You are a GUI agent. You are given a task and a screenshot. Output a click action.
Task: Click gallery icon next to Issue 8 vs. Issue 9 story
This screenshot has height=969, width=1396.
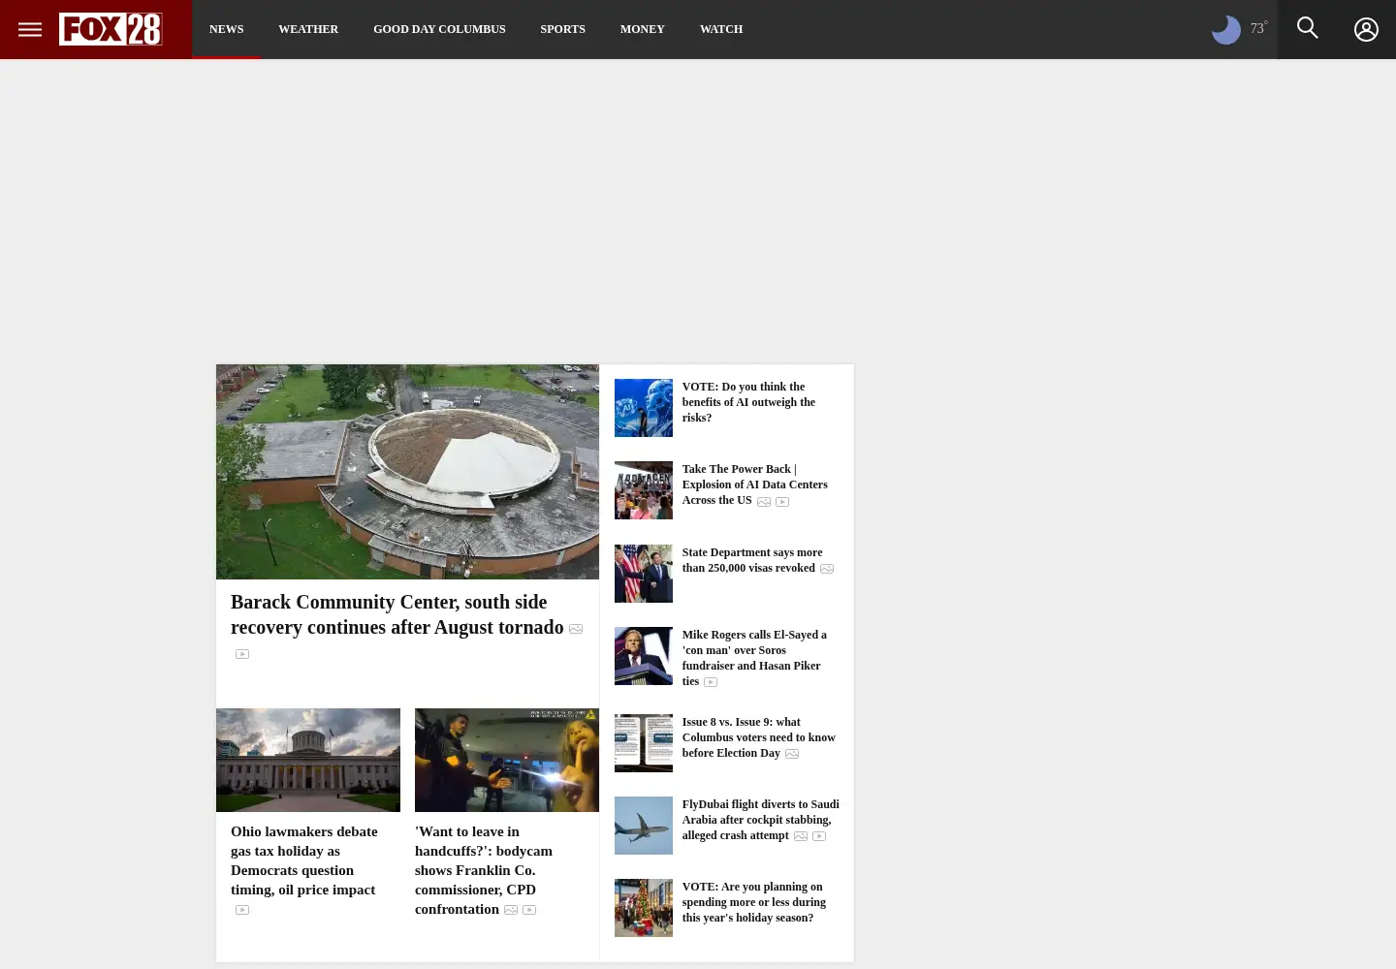[792, 754]
